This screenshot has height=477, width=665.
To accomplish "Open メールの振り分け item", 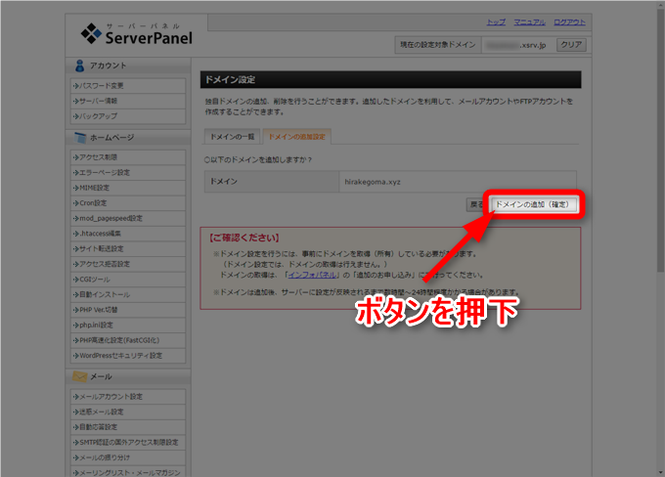I will pyautogui.click(x=128, y=457).
